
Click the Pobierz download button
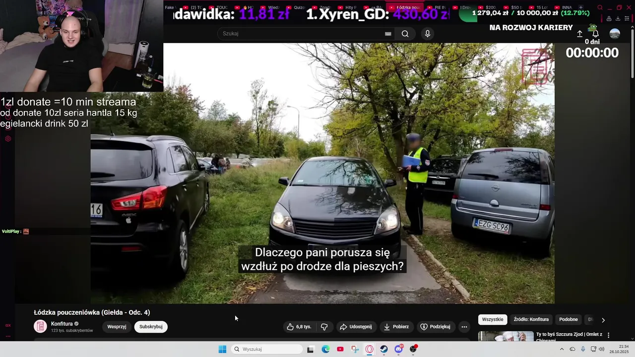click(396, 327)
